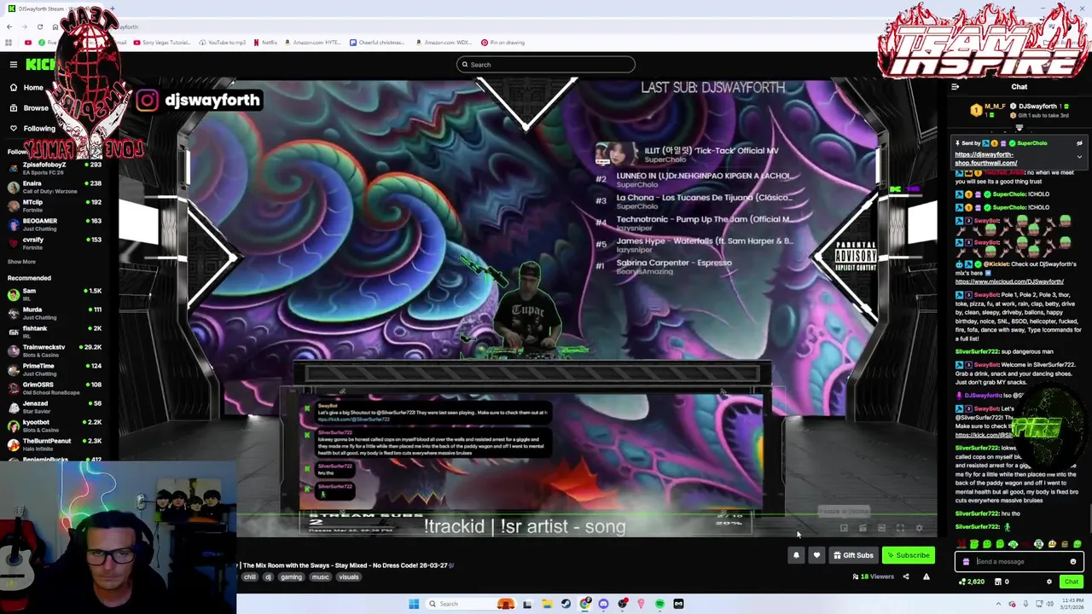Reload the page in browser
Image resolution: width=1092 pixels, height=614 pixels.
[x=38, y=26]
